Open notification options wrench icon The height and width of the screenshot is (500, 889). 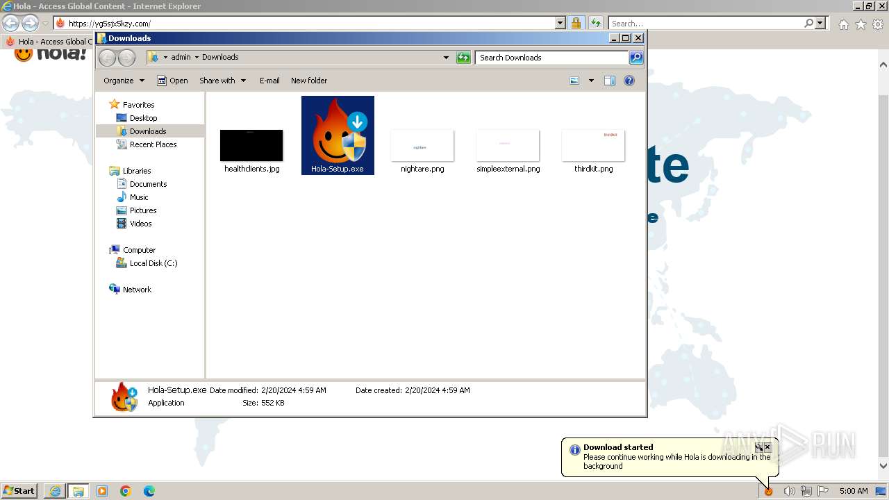pos(759,447)
